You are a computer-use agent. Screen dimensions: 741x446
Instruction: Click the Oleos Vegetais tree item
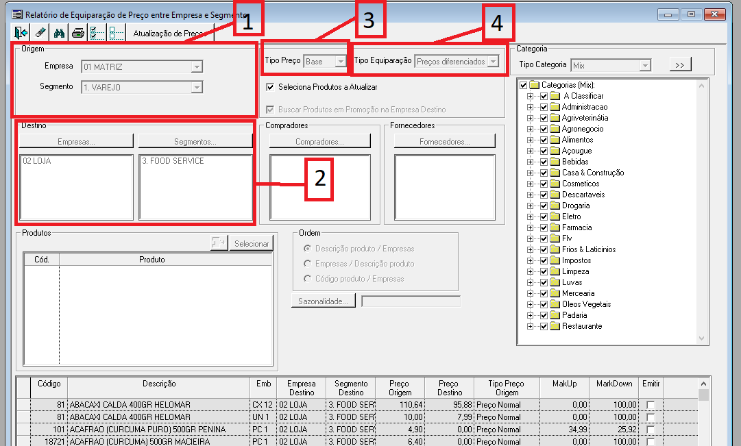pos(587,304)
